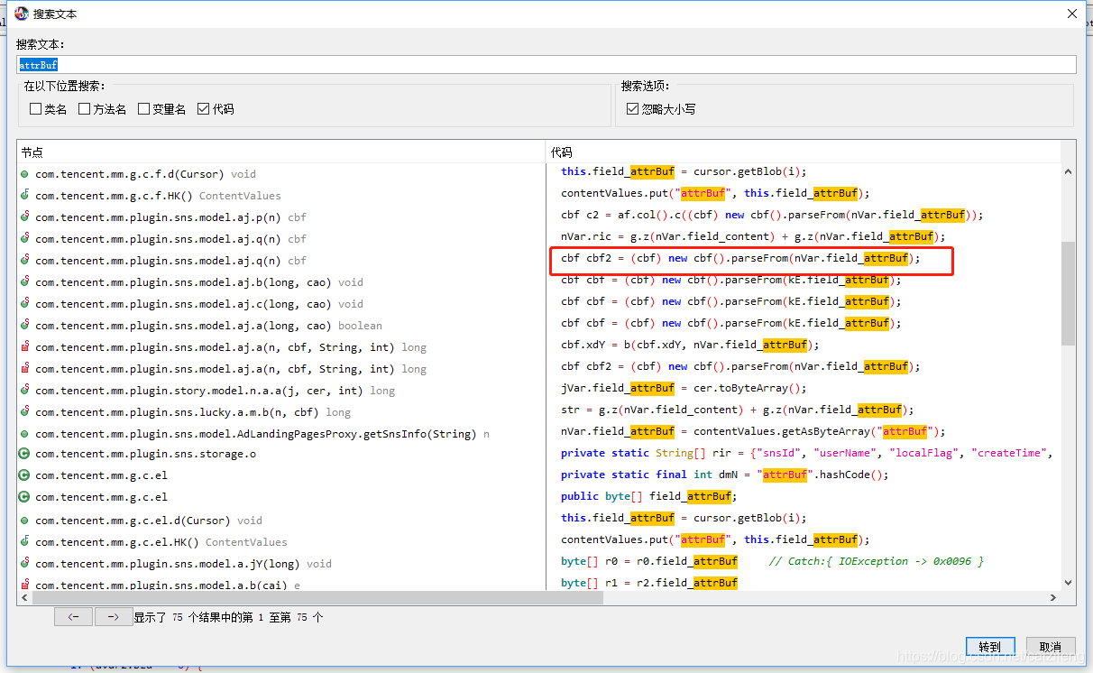
Task: Select code line 'nVar.ric = g.z(nVar.field_content)...'
Action: [x=753, y=236]
